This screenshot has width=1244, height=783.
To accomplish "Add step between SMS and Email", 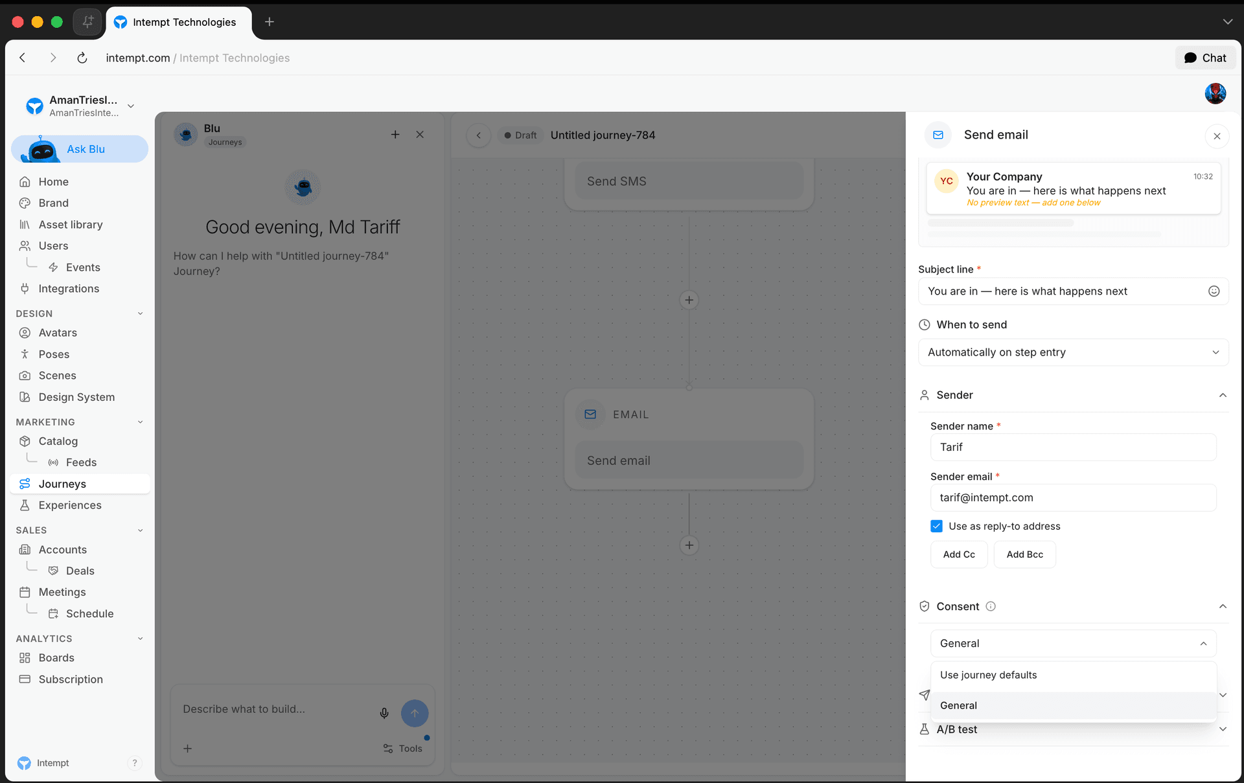I will [x=689, y=300].
